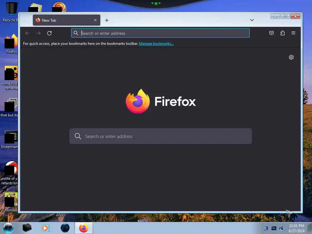The image size is (312, 234).
Task: Click the monitor icon in the system tray
Action: coord(274,228)
